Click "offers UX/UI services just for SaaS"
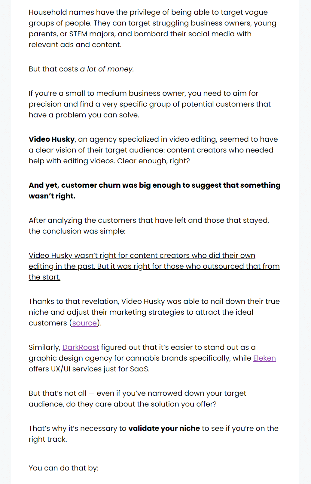Image resolution: width=311 pixels, height=484 pixels. pos(89,369)
